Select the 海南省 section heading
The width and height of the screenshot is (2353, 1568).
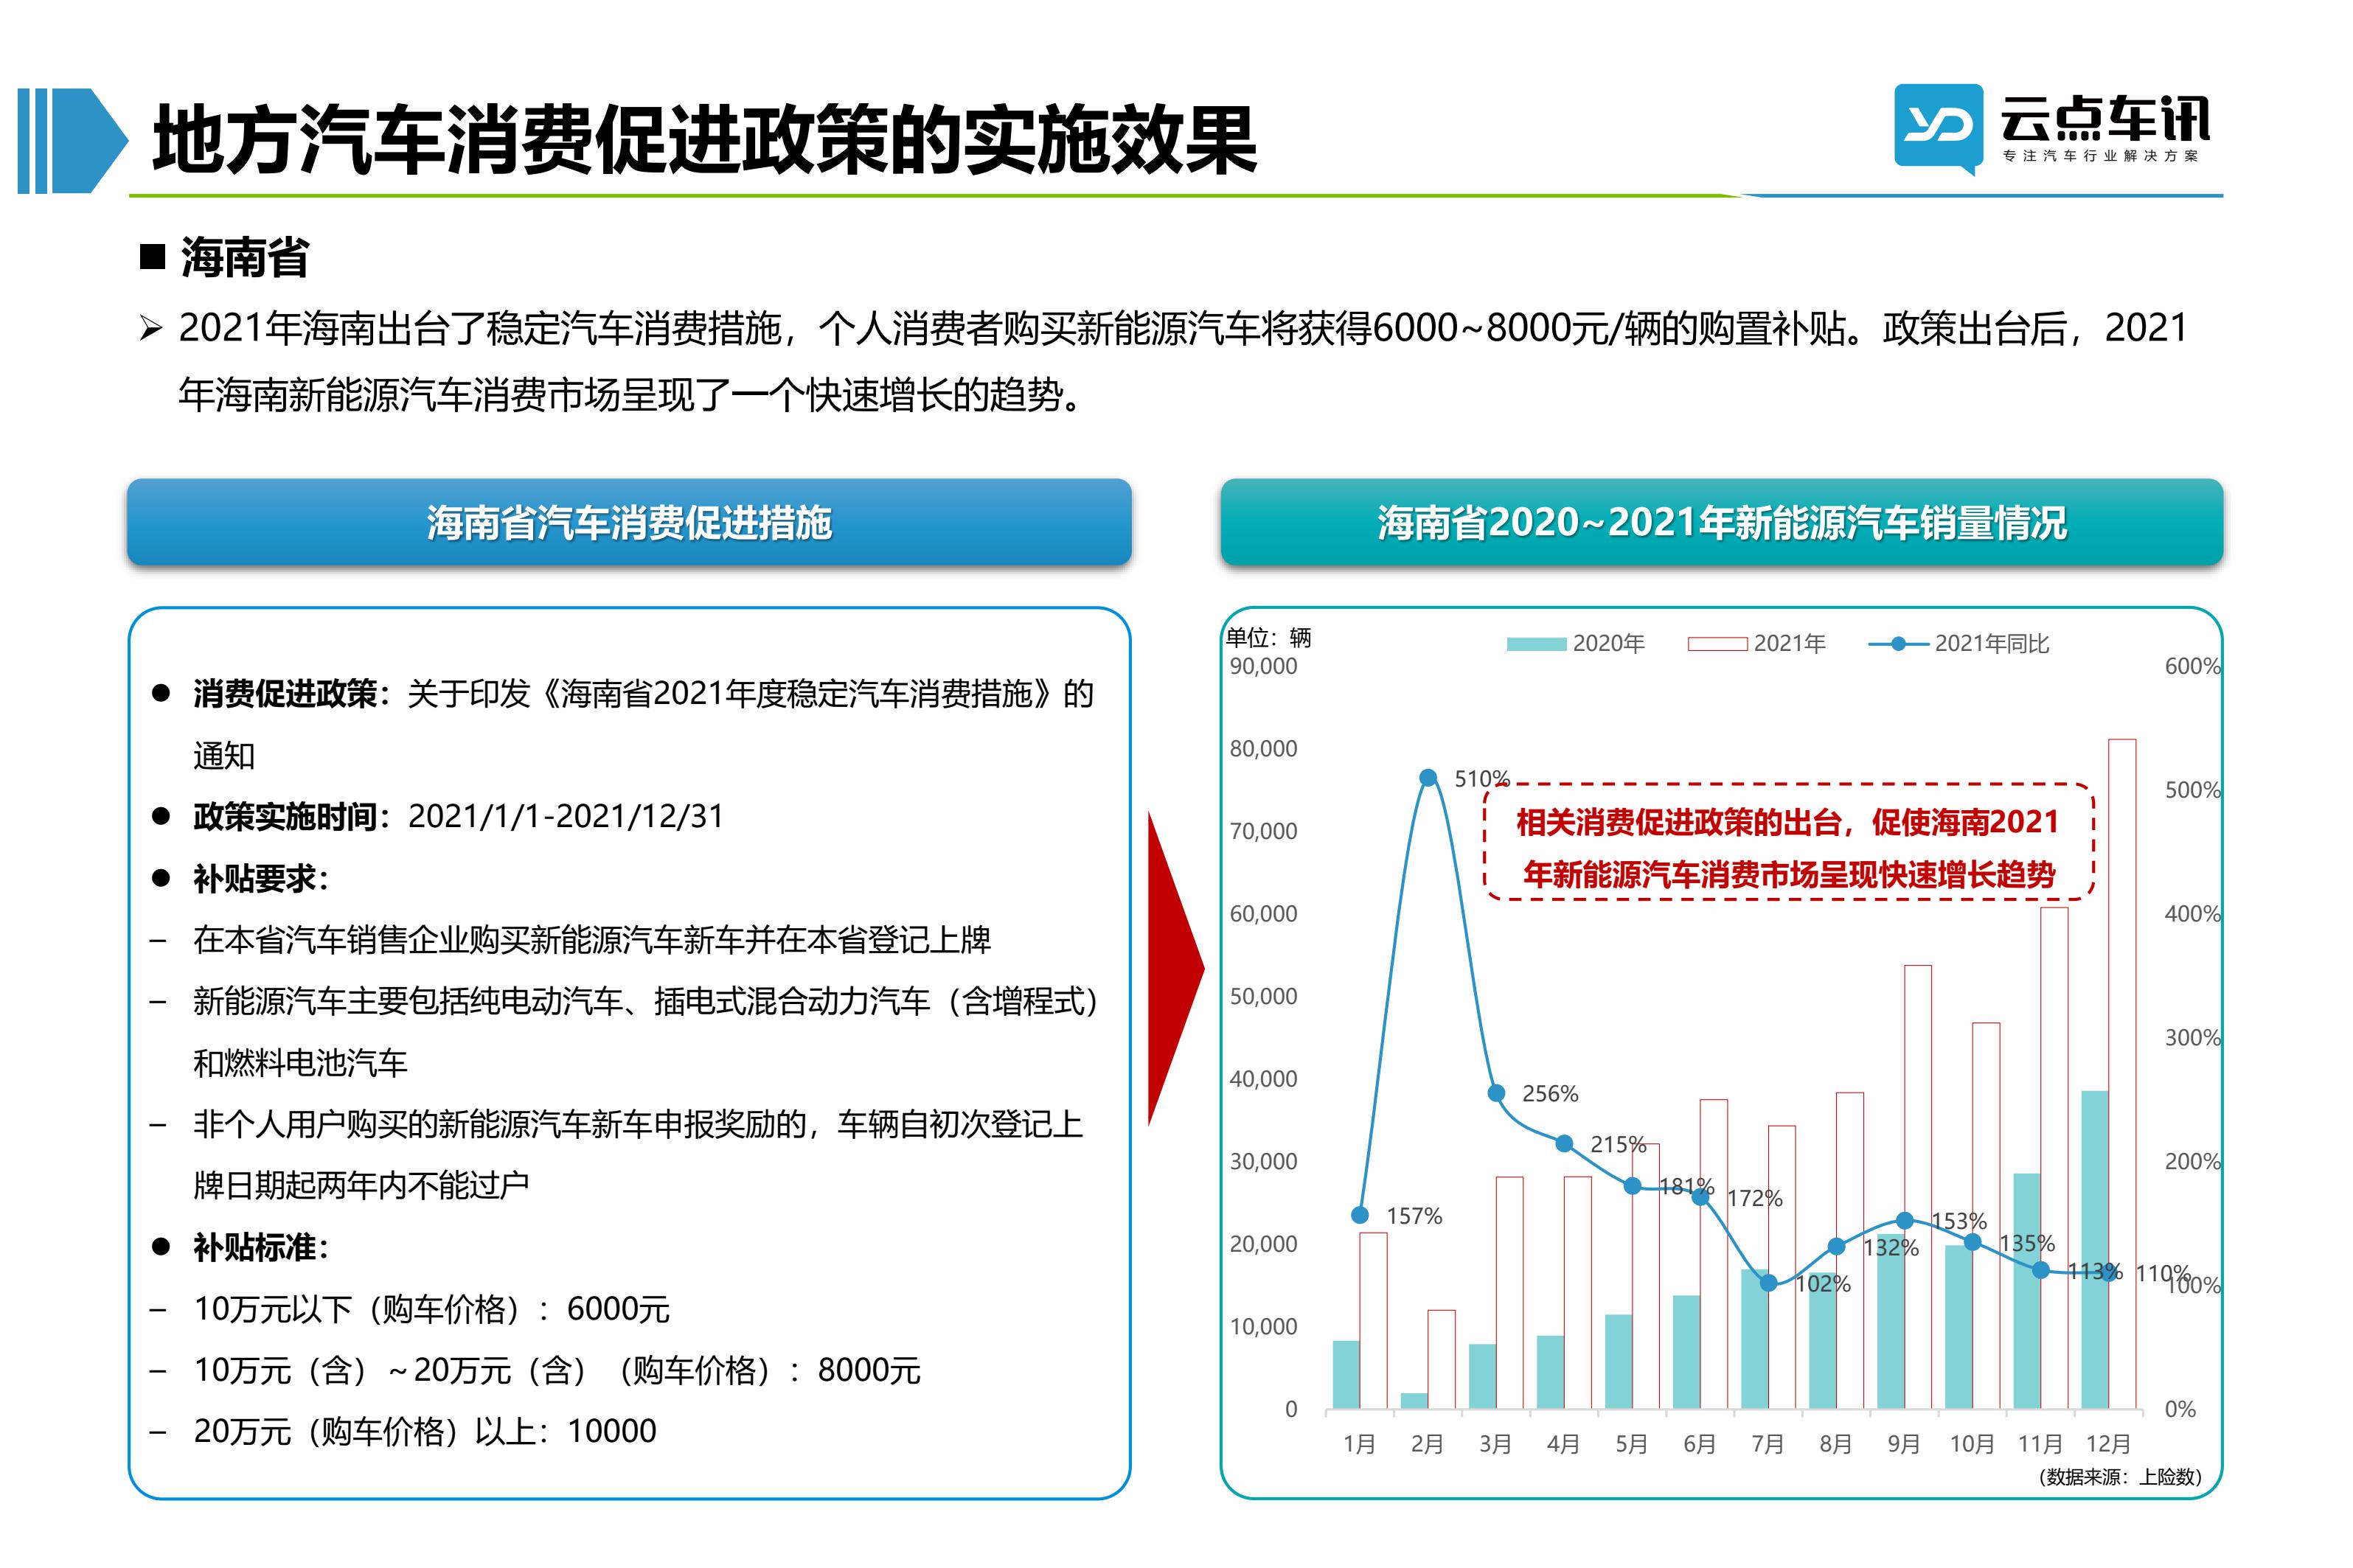click(244, 258)
